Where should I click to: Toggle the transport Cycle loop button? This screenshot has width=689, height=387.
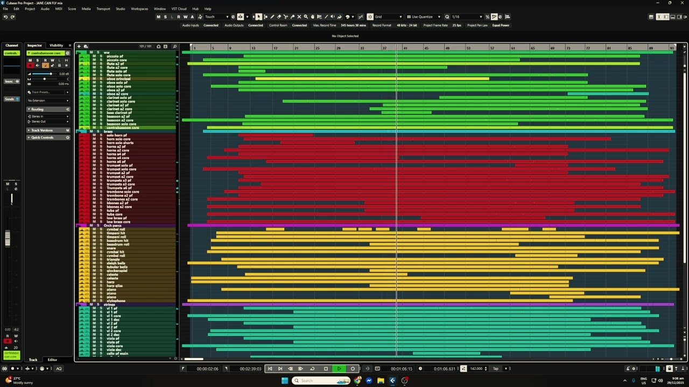tap(312, 368)
